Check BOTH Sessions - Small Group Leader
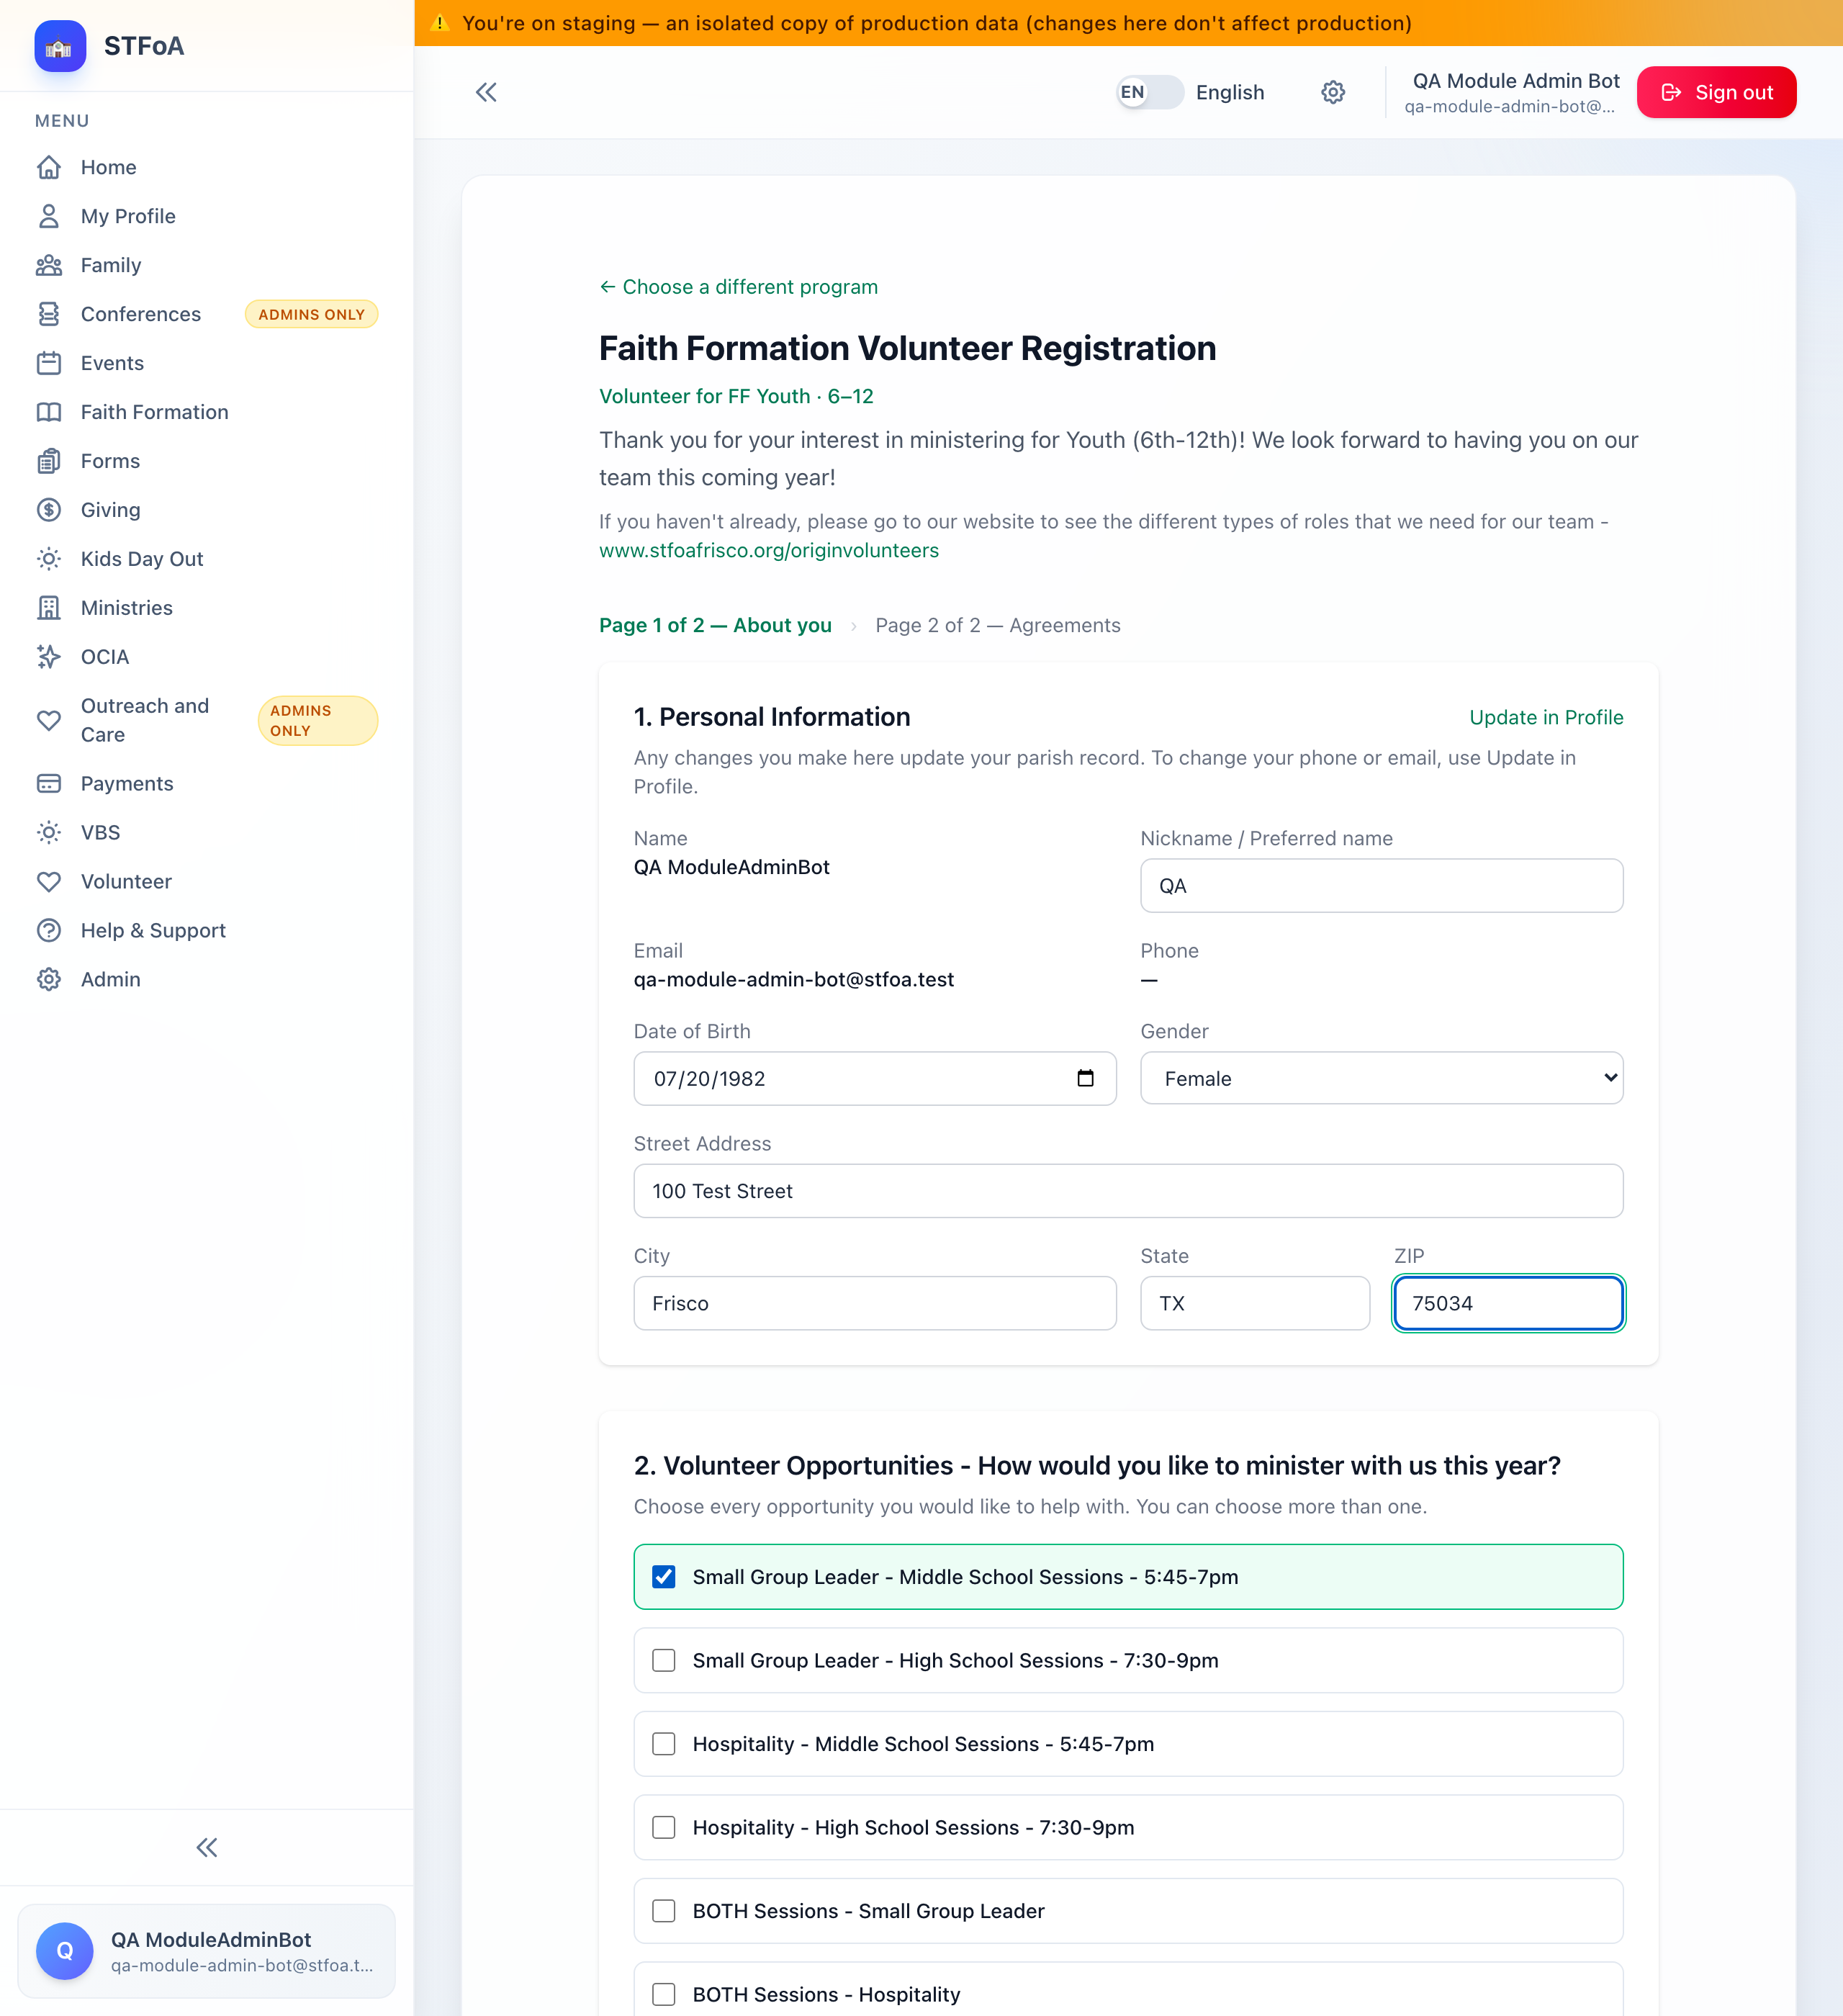 664,1911
